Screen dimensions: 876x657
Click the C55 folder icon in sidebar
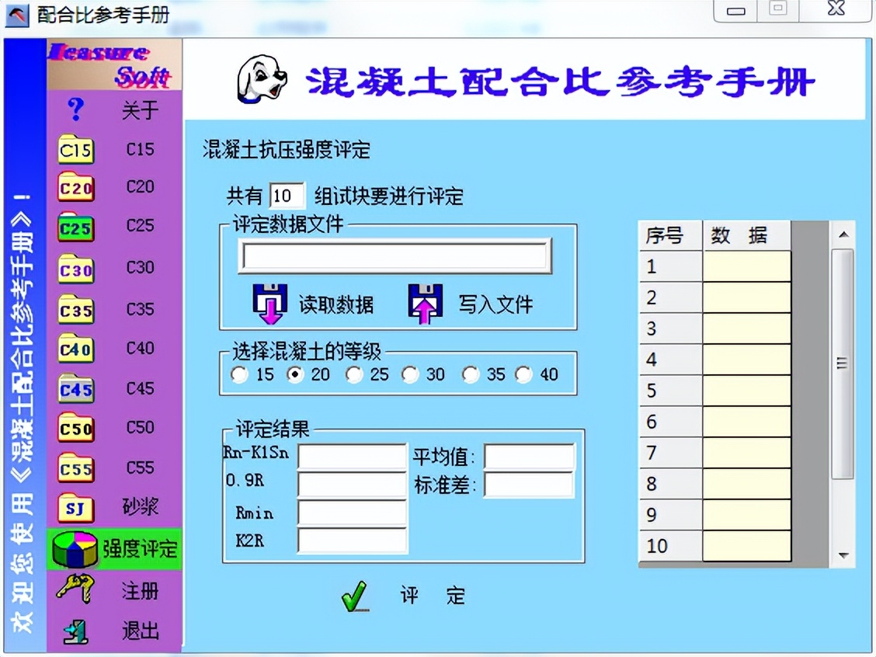pyautogui.click(x=74, y=468)
